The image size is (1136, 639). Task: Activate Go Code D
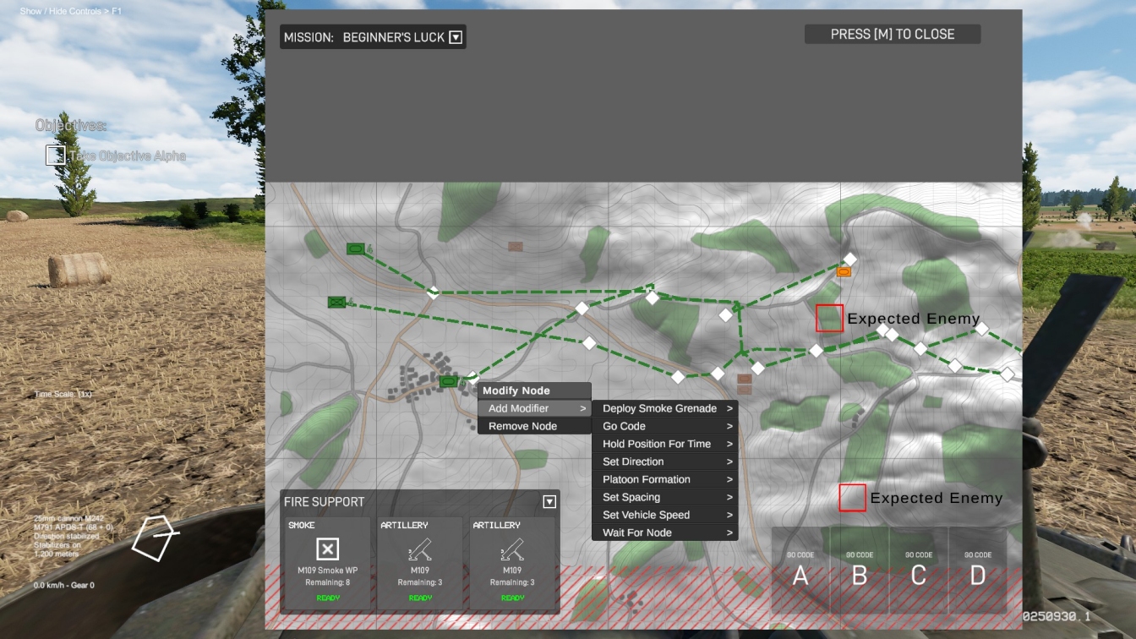coord(978,571)
